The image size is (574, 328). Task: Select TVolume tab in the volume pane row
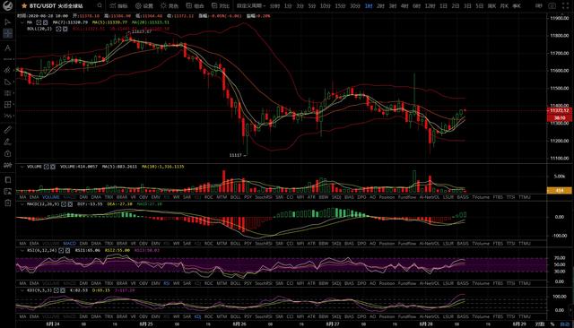click(x=481, y=197)
